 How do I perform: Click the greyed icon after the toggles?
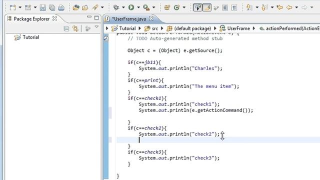coord(216,8)
